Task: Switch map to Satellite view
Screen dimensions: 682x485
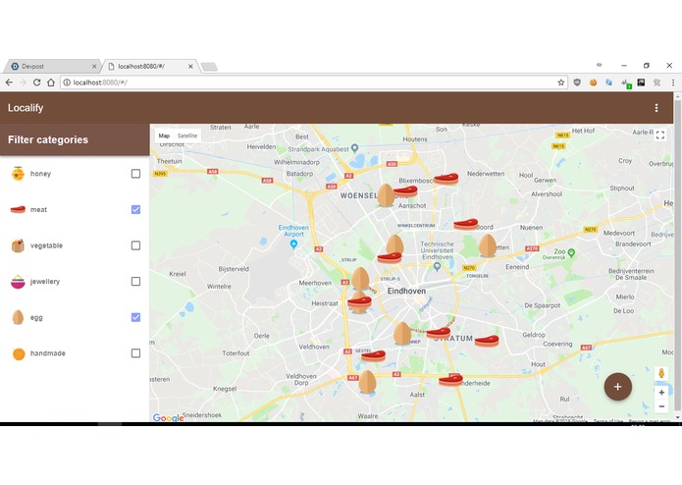Action: 187,135
